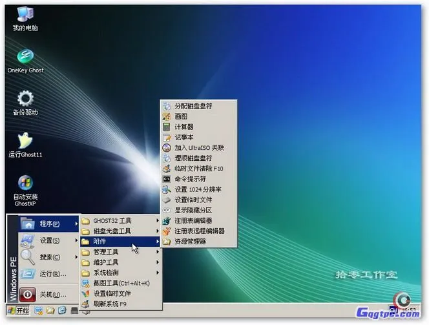Open 资源管理器 file explorer
Image resolution: width=429 pixels, height=325 pixels.
[198, 241]
